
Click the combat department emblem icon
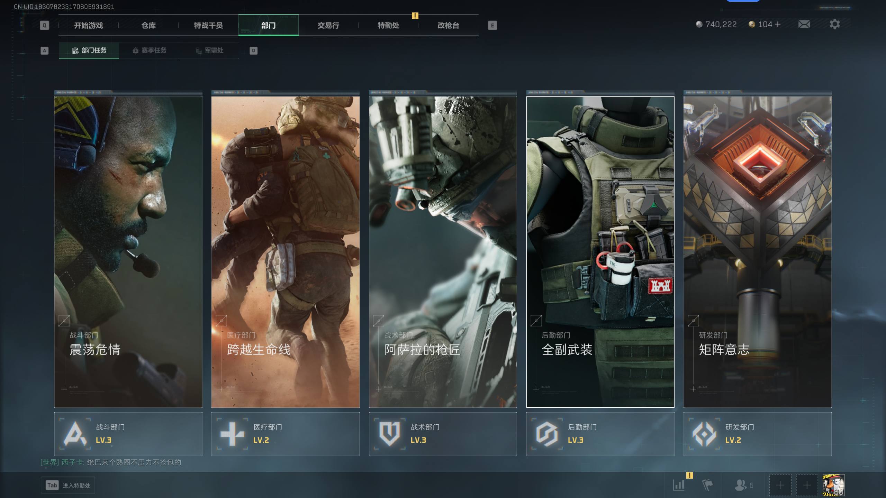[75, 434]
